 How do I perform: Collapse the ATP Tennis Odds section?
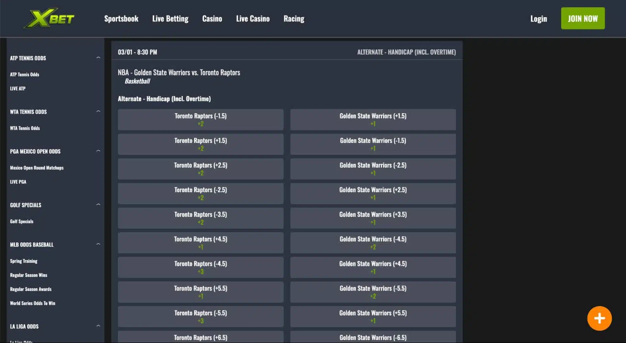(98, 58)
